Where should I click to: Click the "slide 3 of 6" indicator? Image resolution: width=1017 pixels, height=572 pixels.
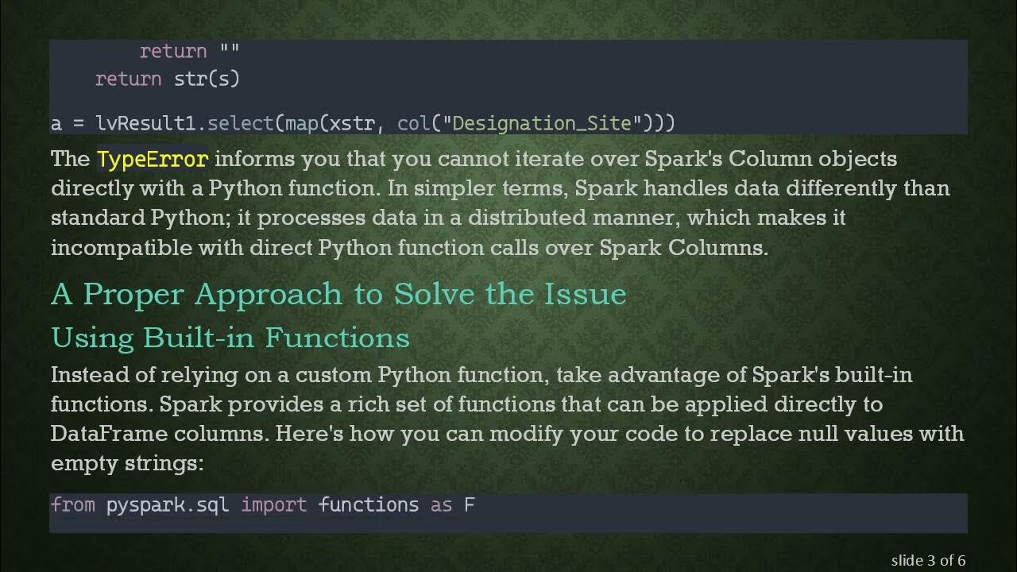coord(928,561)
